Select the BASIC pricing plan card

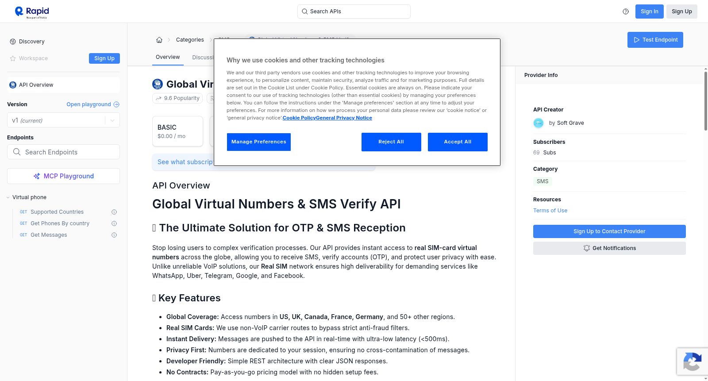177,131
